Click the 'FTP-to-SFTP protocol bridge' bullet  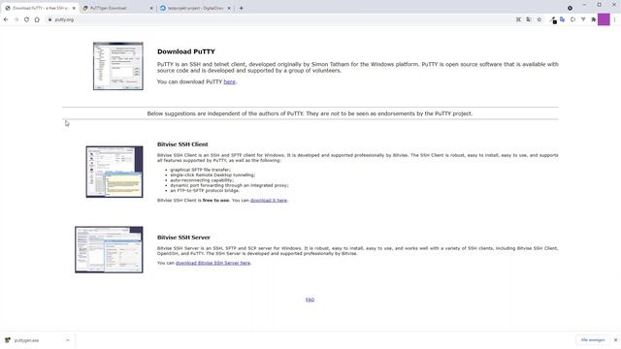[205, 190]
